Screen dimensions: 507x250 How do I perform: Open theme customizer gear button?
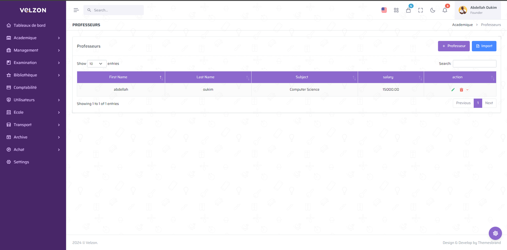point(495,233)
